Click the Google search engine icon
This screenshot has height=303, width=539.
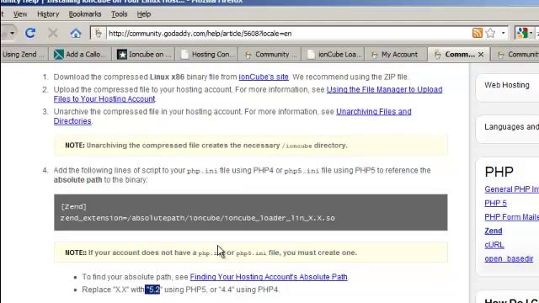[522, 33]
